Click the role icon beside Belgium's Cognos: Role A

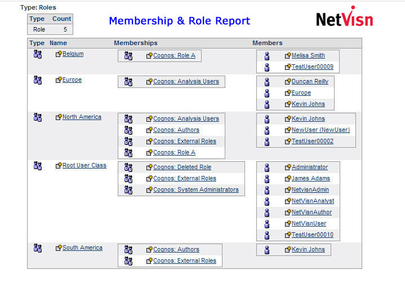pyautogui.click(x=128, y=56)
